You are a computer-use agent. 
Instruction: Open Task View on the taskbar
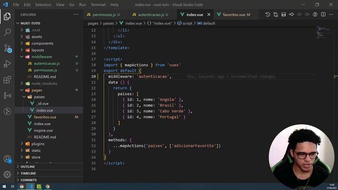pos(13,186)
